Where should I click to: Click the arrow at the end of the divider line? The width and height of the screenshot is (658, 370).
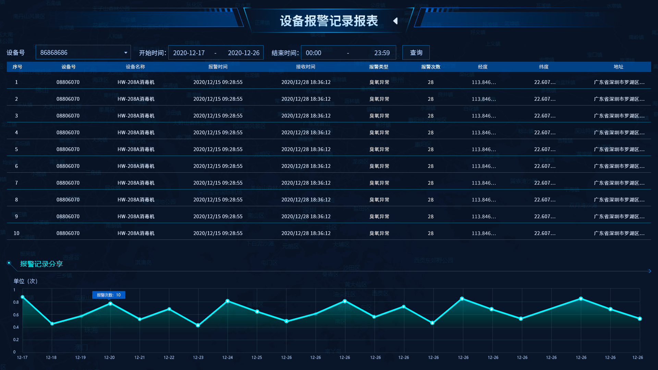pos(650,271)
